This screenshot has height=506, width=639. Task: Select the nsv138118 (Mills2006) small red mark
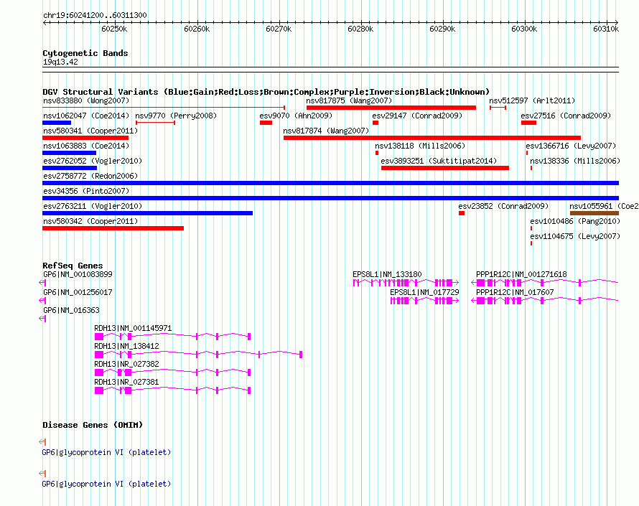point(377,153)
